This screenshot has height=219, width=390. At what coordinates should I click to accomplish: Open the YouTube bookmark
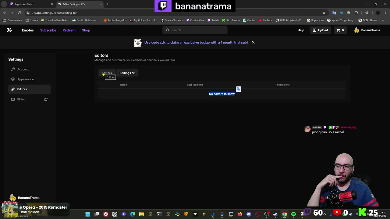tap(265, 20)
